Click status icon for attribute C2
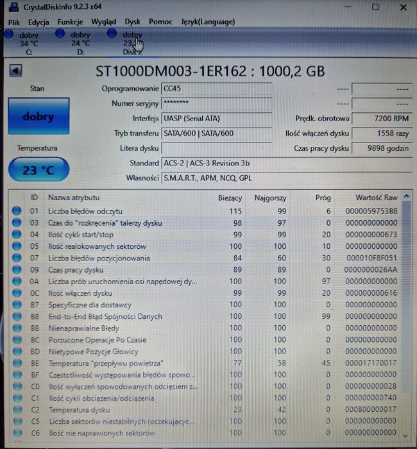The width and height of the screenshot is (417, 449). point(18,410)
